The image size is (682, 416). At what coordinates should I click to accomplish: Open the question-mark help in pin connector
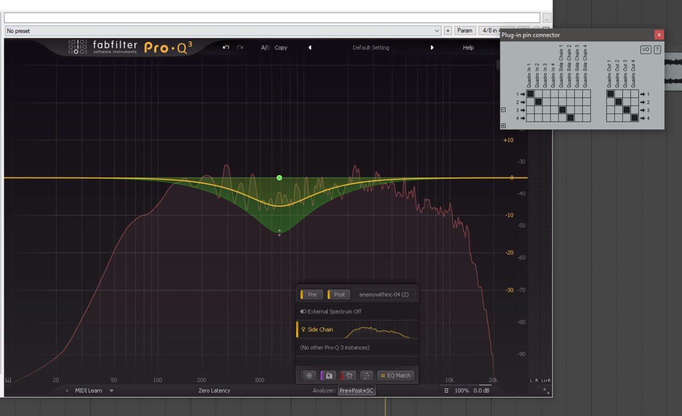657,49
